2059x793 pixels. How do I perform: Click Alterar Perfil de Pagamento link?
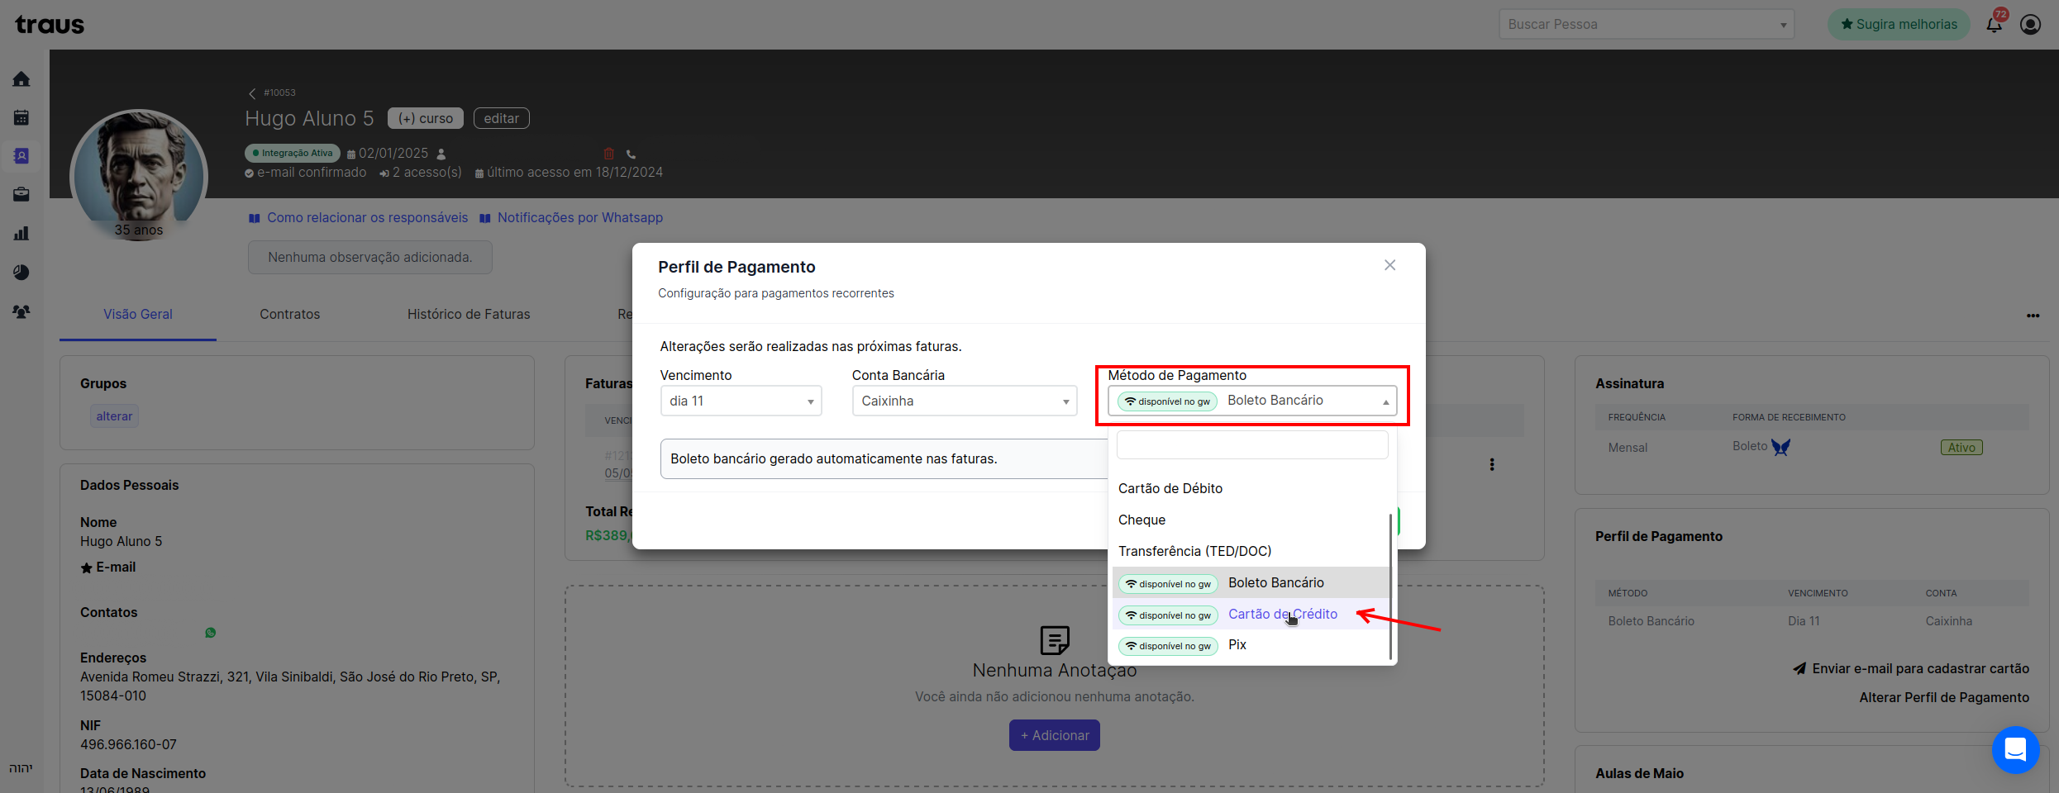coord(1944,697)
